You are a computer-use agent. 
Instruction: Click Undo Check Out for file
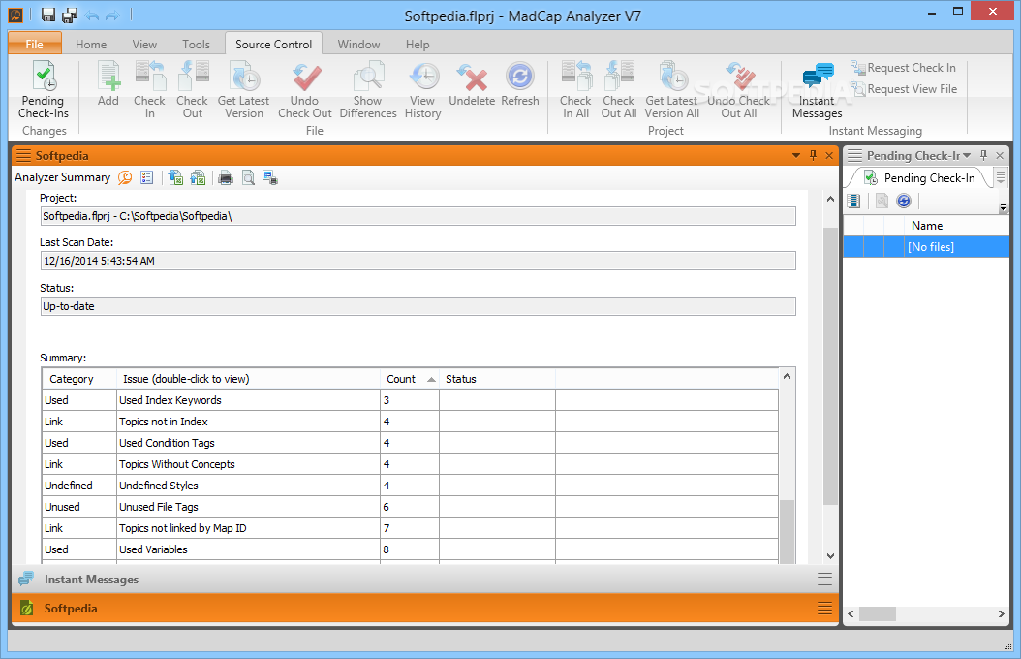(305, 90)
